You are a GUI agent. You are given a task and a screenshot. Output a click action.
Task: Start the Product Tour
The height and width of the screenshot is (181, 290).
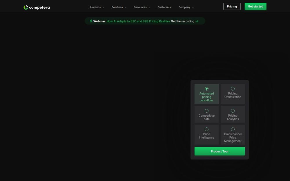point(220,151)
